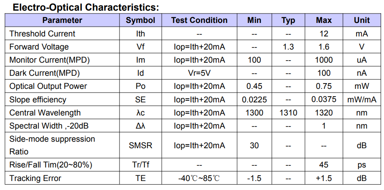Select the -40℃~85℃ test condition cell

point(199,178)
